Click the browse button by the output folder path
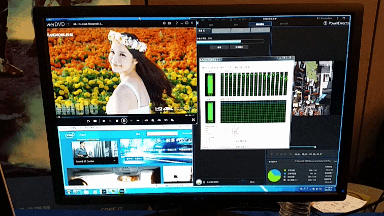The image size is (384, 216). (335, 161)
